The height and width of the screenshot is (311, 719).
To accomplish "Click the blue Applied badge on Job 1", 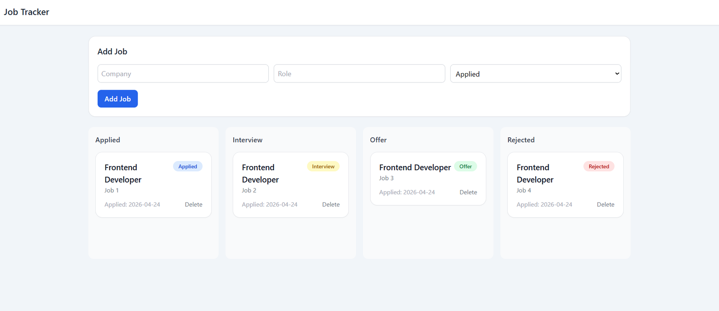I will tap(187, 166).
